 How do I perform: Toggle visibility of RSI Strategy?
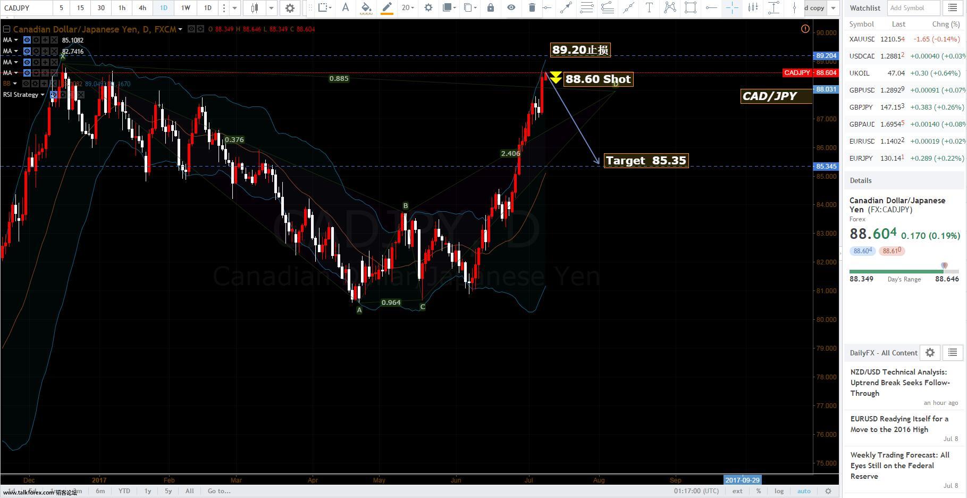[54, 95]
